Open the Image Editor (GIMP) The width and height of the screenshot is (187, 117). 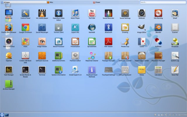tap(142, 27)
